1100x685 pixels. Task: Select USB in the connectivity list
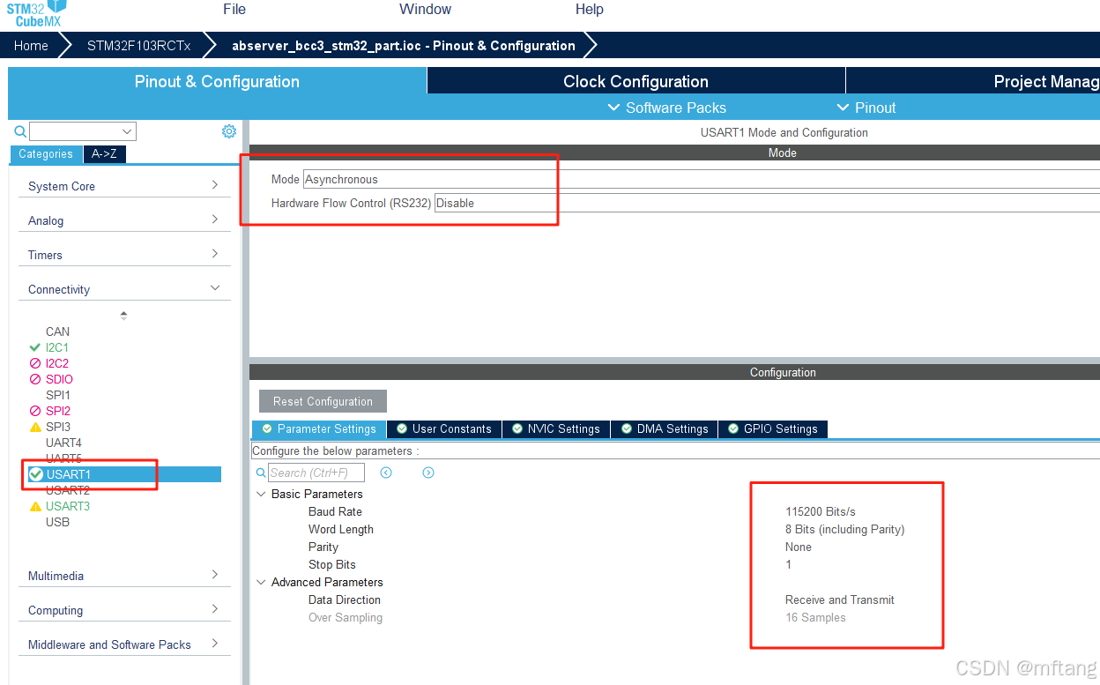(x=57, y=522)
